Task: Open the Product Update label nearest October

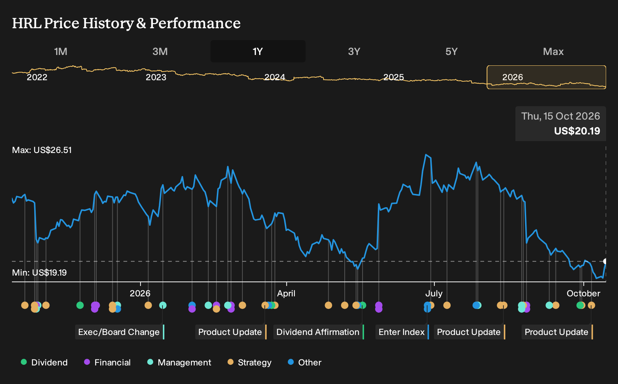Action: pyautogui.click(x=557, y=332)
